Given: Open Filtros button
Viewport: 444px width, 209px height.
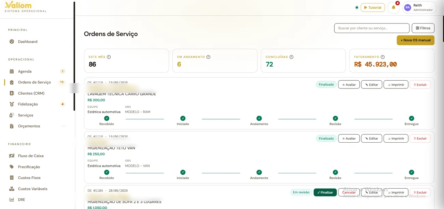Looking at the screenshot, I should click(423, 28).
